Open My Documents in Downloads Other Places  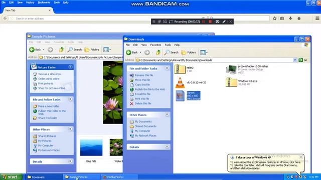click(x=143, y=121)
